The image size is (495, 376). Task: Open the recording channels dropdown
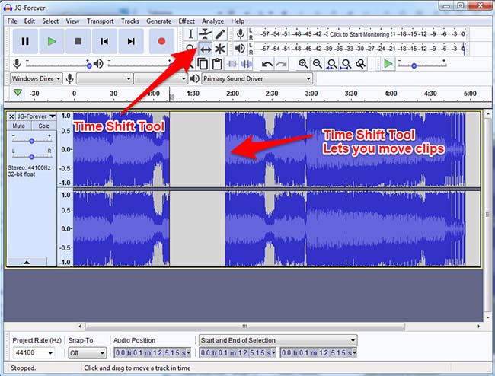(x=161, y=78)
